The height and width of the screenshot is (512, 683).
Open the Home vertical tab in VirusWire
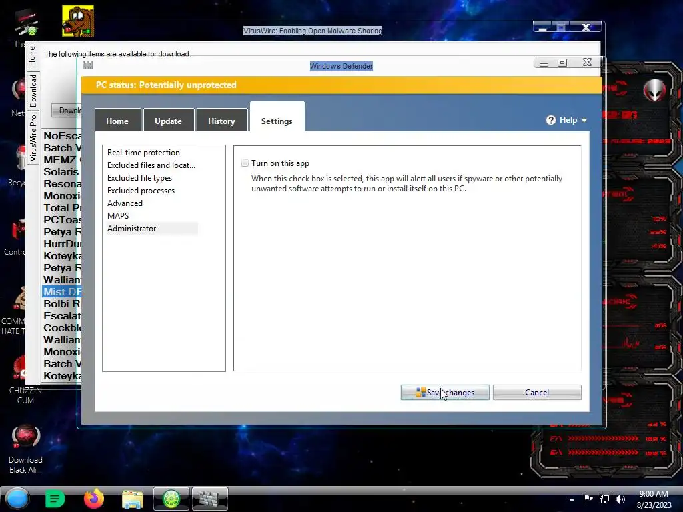pyautogui.click(x=32, y=56)
